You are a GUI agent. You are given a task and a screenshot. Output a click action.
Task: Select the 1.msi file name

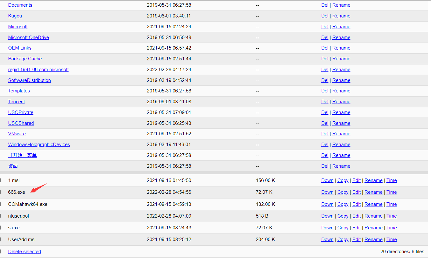14,180
